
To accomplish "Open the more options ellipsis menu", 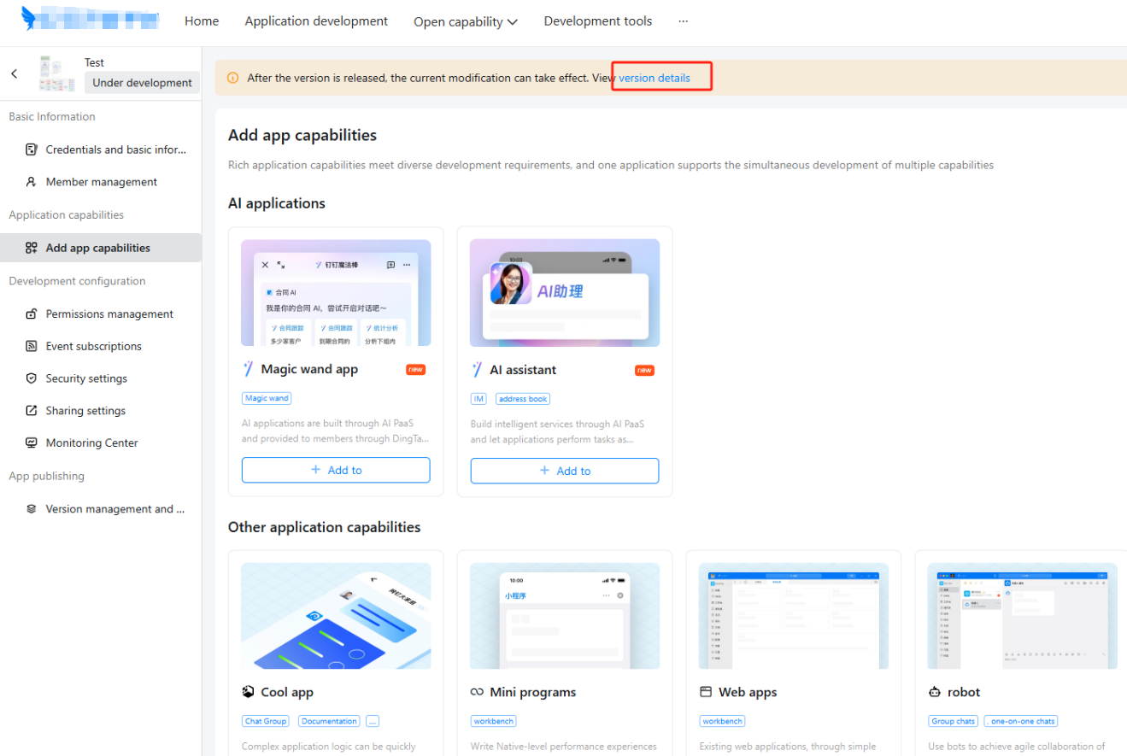I will tap(683, 21).
